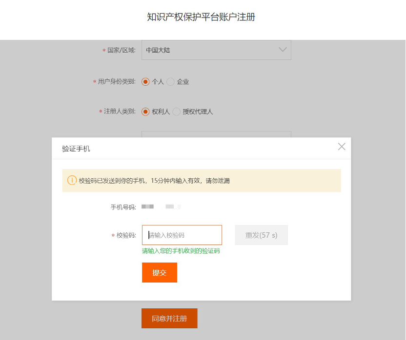This screenshot has width=406, height=340.
Task: Click the green hint 请输入您的手机收到的验证码
Action: coord(181,251)
